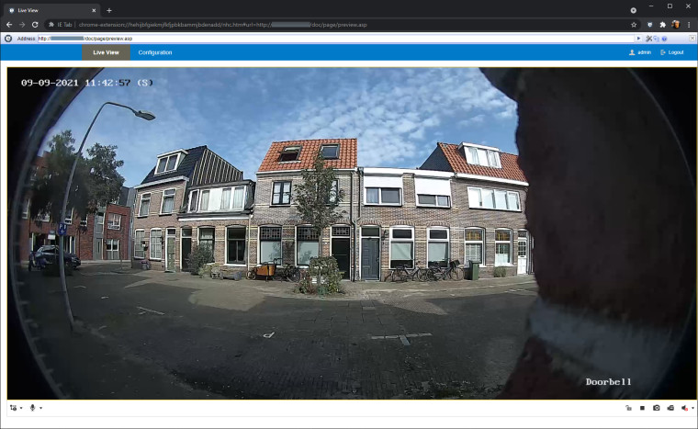Go forward in the browser
The image size is (698, 429).
pyautogui.click(x=22, y=25)
